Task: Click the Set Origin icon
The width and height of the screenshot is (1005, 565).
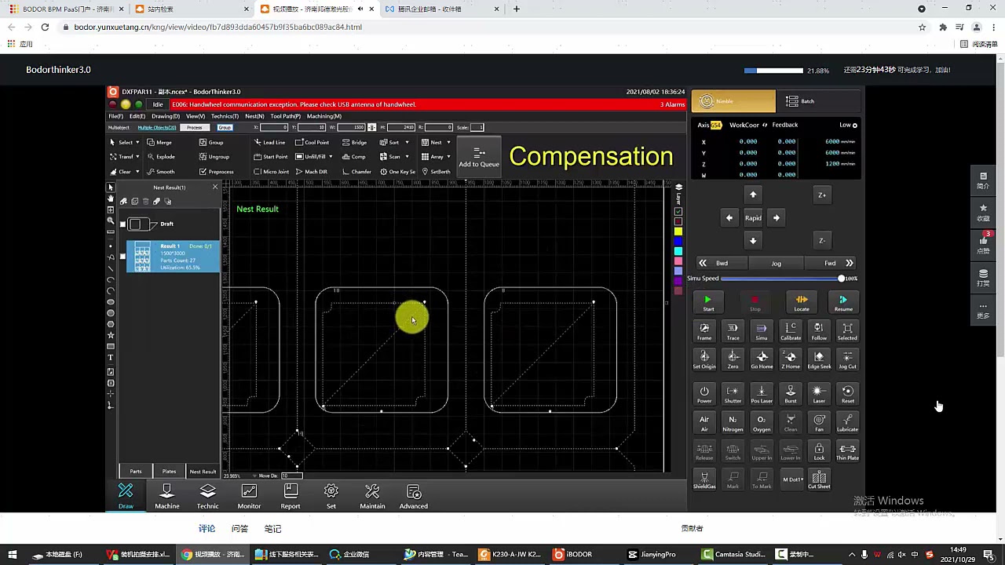Action: [x=704, y=359]
